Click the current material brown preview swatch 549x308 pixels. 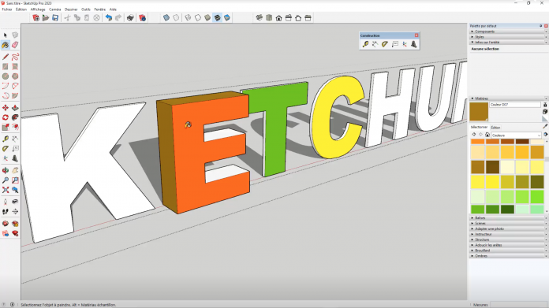(479, 112)
